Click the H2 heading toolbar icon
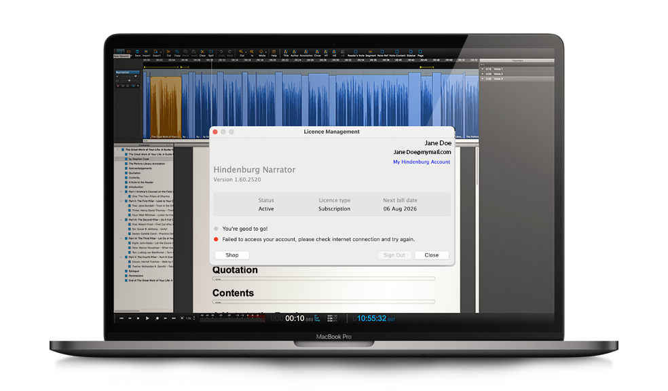 335,53
